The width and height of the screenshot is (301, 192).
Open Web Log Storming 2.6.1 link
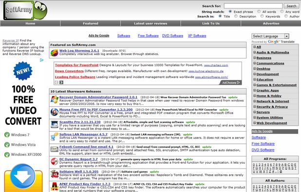pyautogui.click(x=79, y=51)
